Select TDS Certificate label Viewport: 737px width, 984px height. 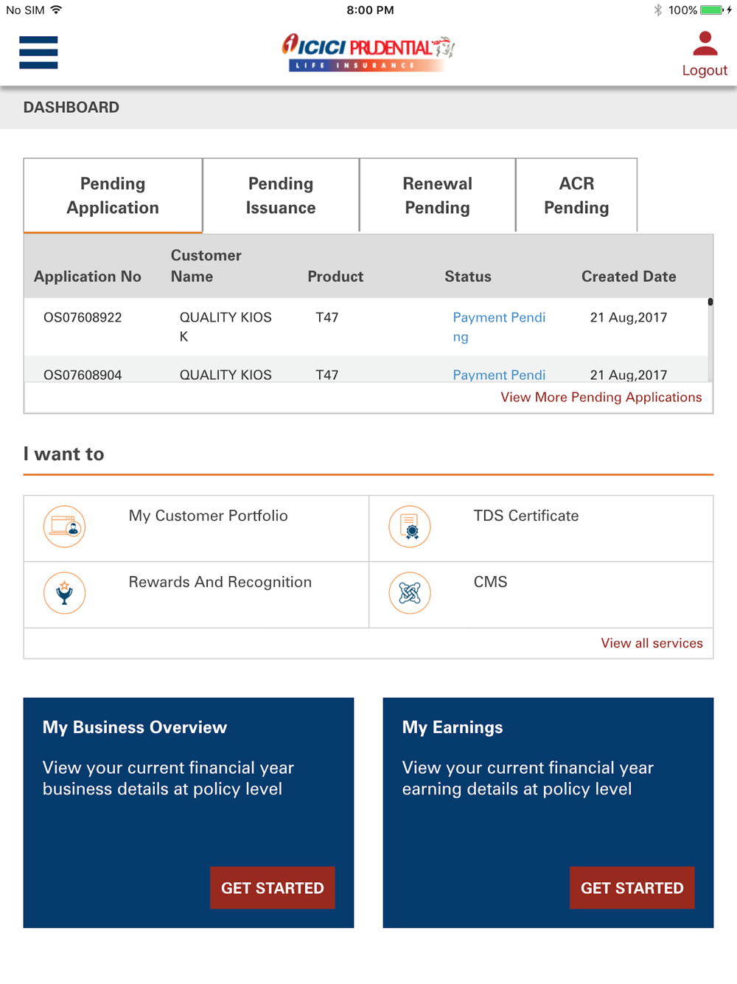point(526,516)
